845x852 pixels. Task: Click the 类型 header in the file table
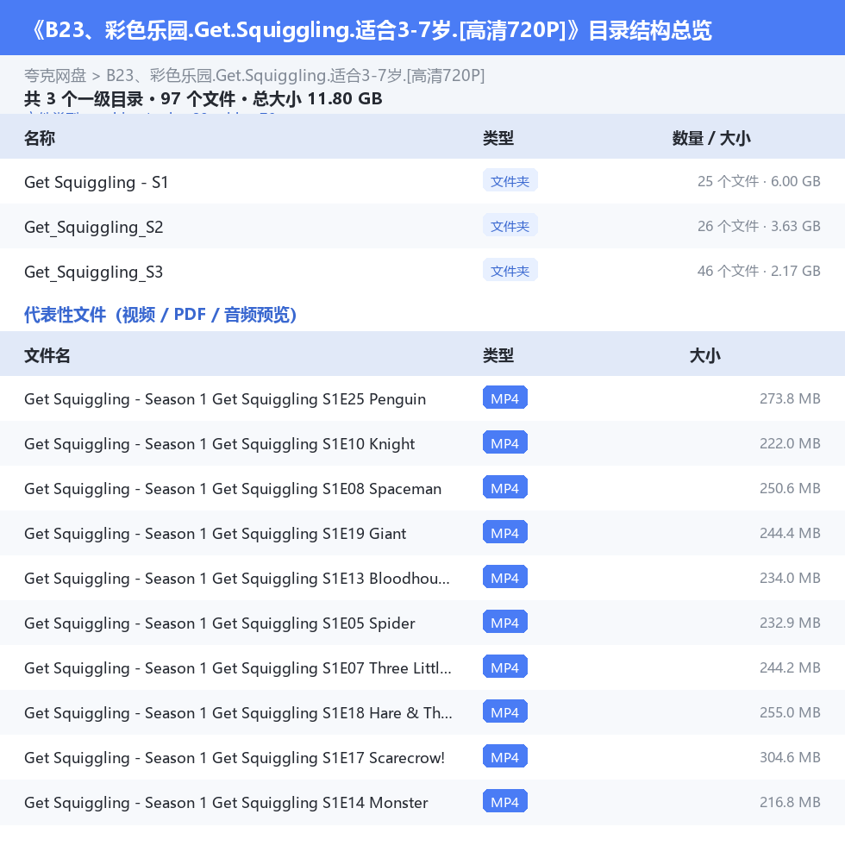click(498, 355)
